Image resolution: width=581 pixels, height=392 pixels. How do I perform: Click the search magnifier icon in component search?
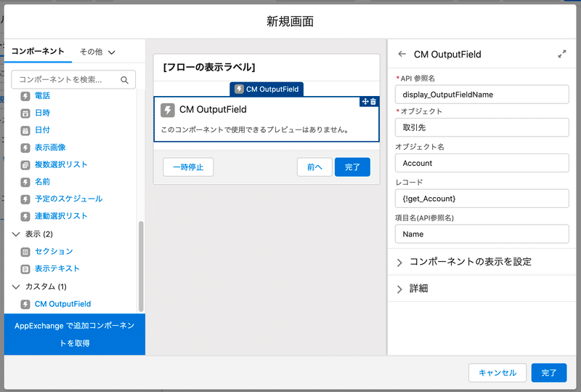(x=125, y=79)
